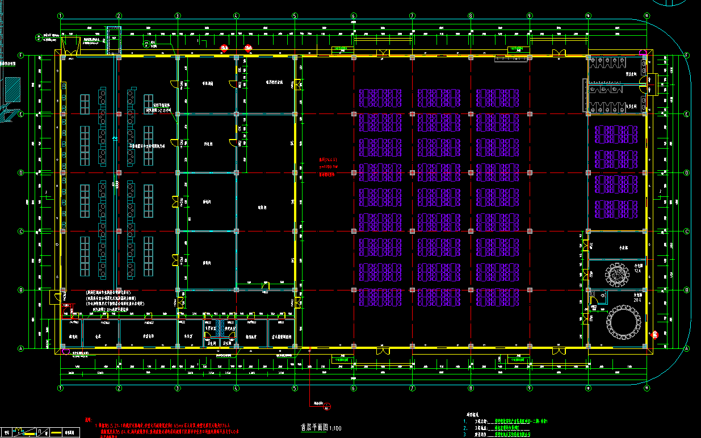Select the red circular callout below the plan
This screenshot has height=438, width=701.
pos(326,405)
